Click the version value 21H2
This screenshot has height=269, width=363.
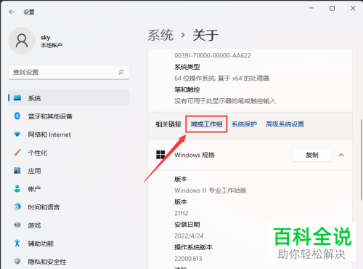coord(181,213)
